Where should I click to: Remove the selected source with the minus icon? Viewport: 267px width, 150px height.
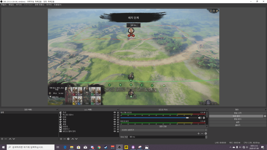point(64,139)
